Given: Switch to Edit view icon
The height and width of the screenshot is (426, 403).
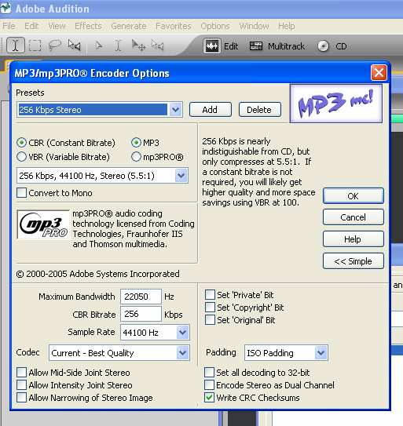Looking at the screenshot, I should (x=211, y=46).
